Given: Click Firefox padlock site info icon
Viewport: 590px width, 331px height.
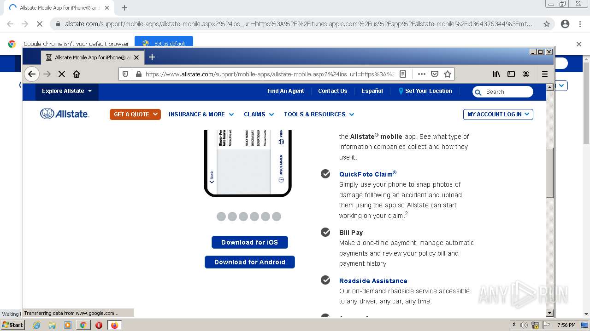Looking at the screenshot, I should 138,74.
